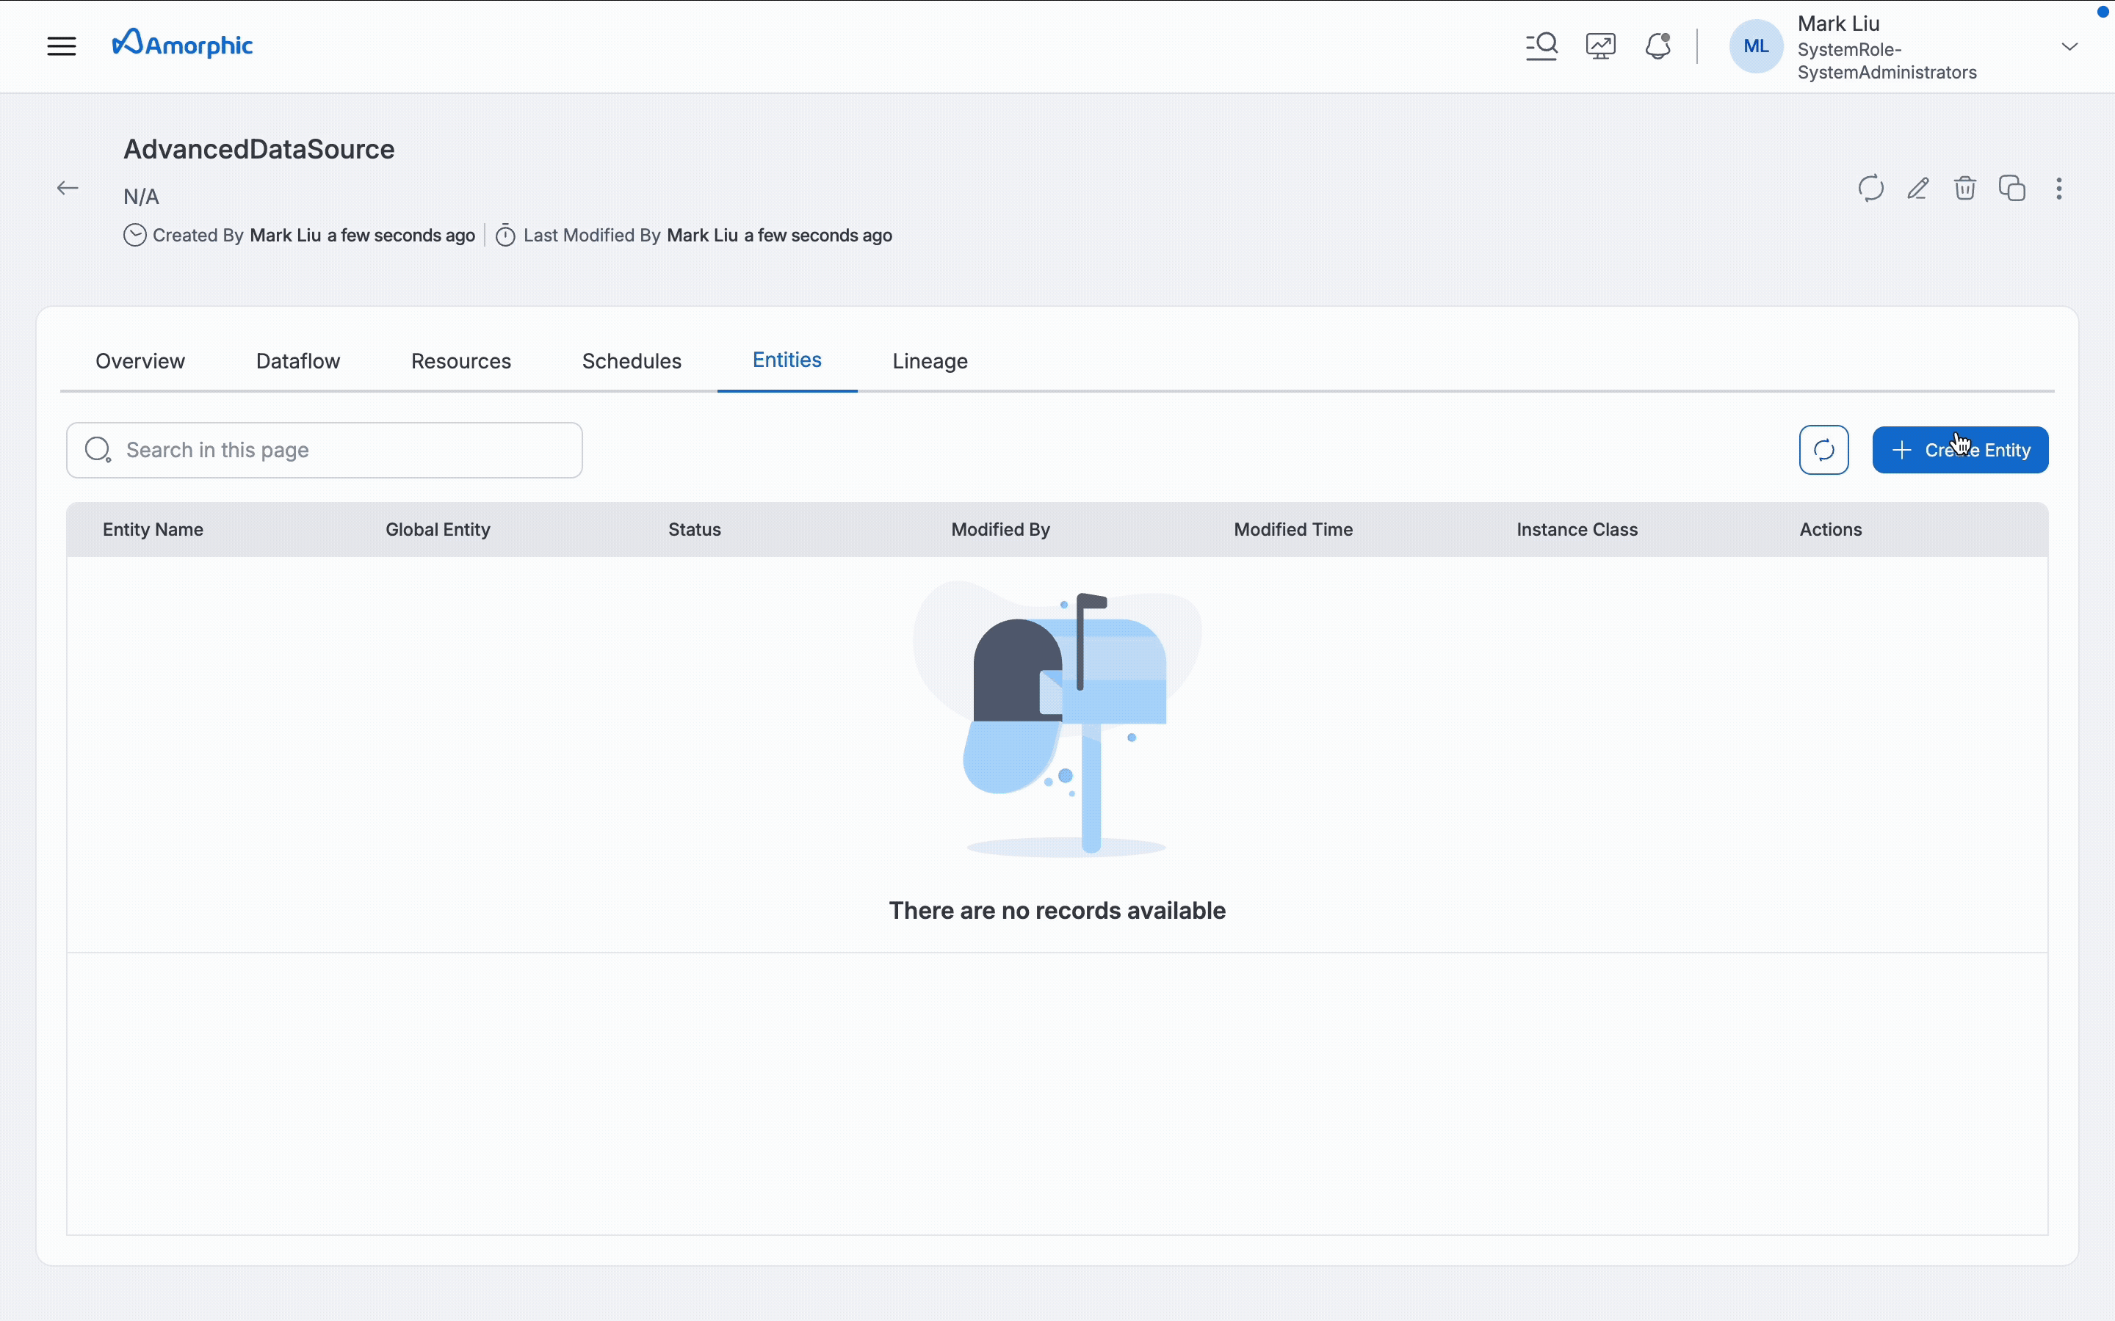Open the analytics dashboard icon
Screen dimensions: 2115x1321
point(1599,46)
